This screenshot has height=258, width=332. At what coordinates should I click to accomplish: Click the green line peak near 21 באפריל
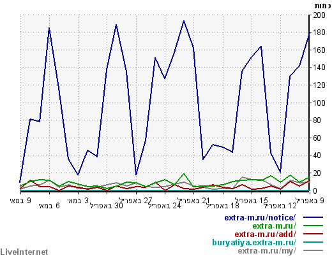click(184, 174)
